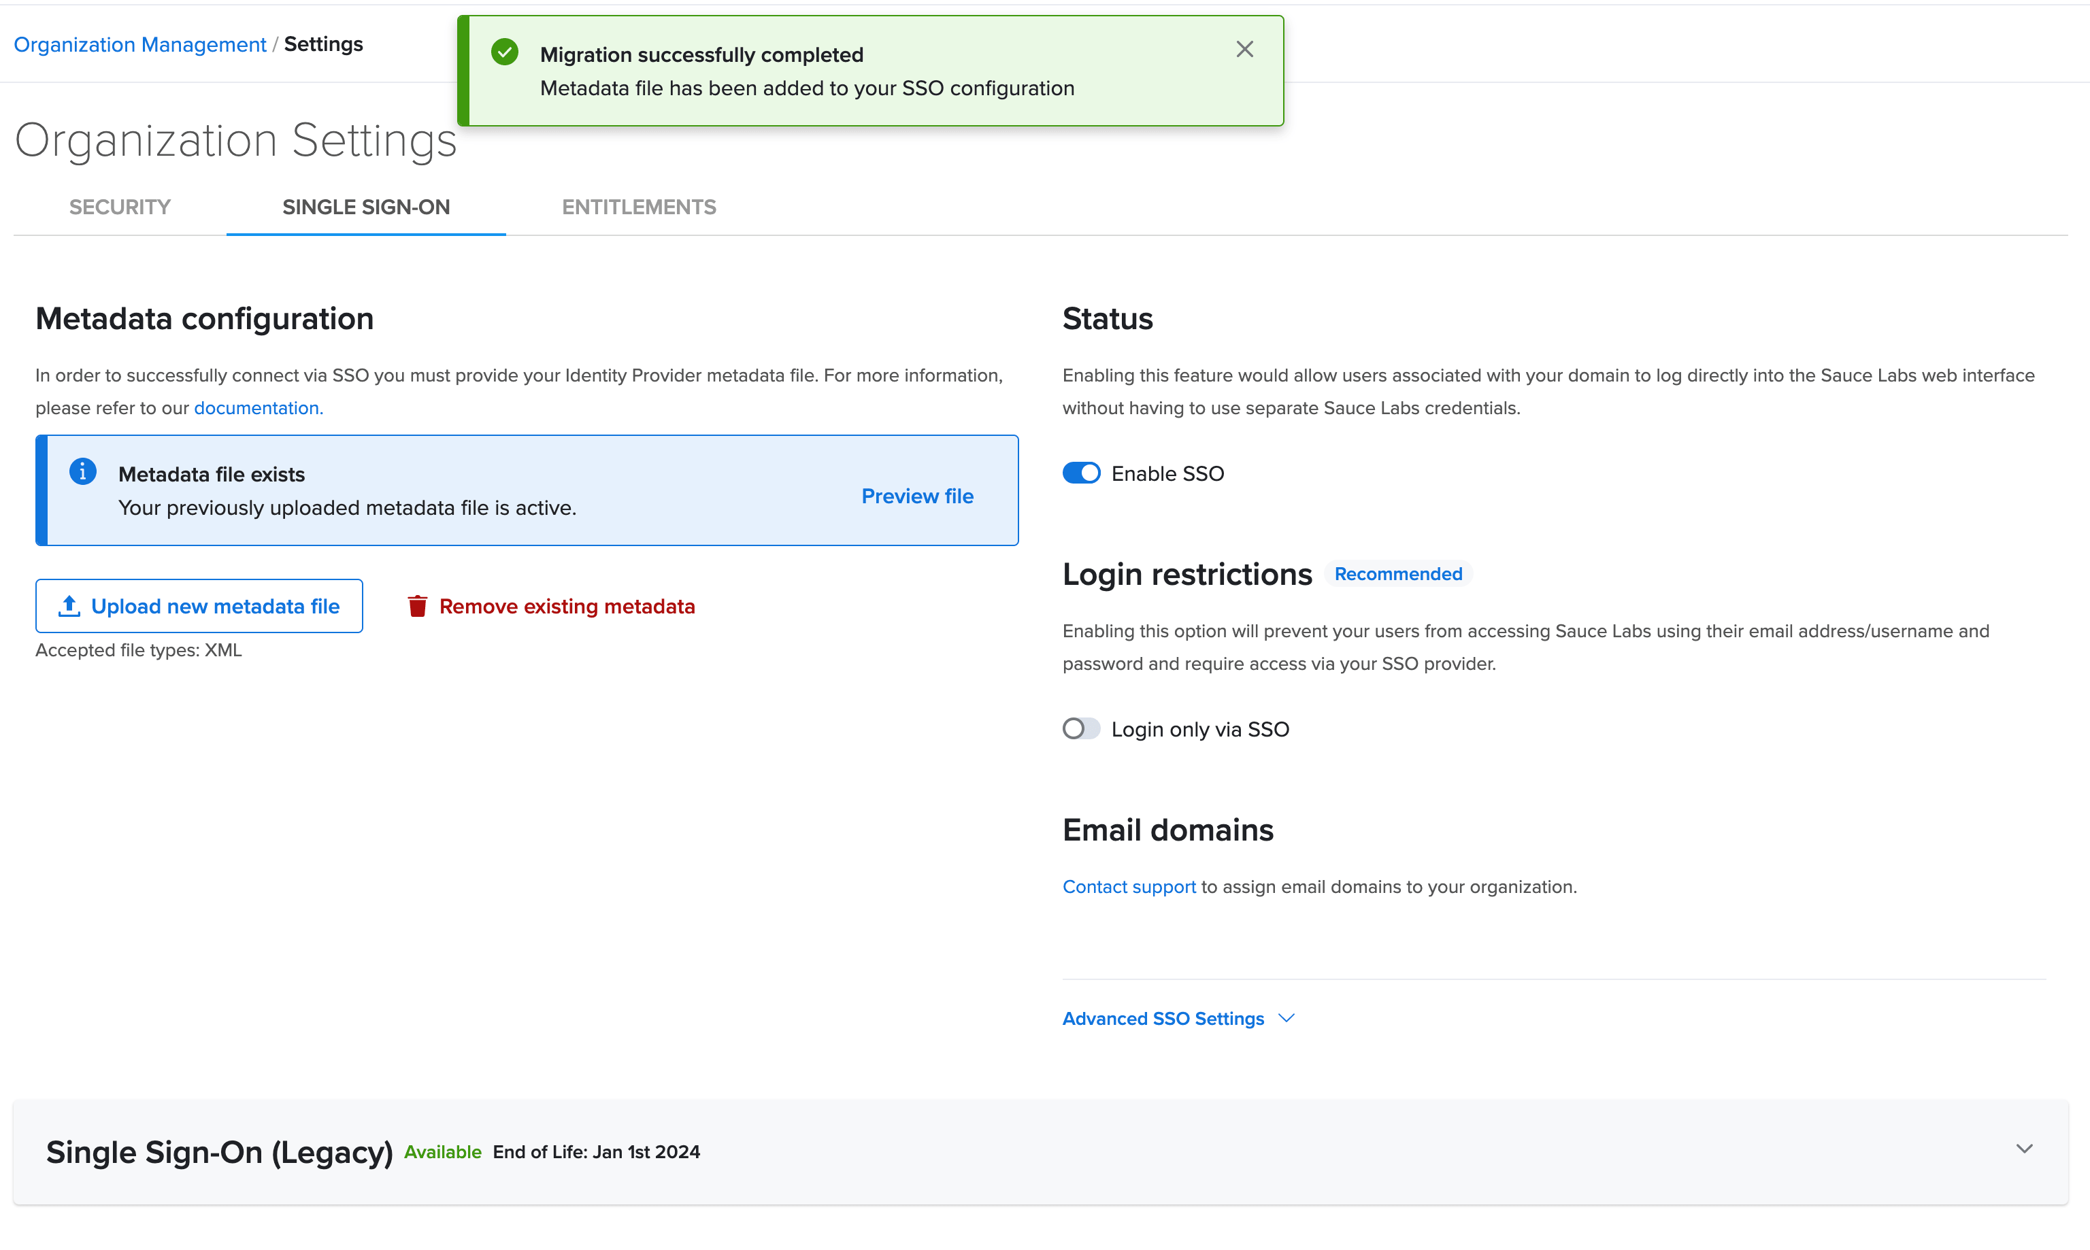Toggle the Enable SSO switch

[1081, 473]
